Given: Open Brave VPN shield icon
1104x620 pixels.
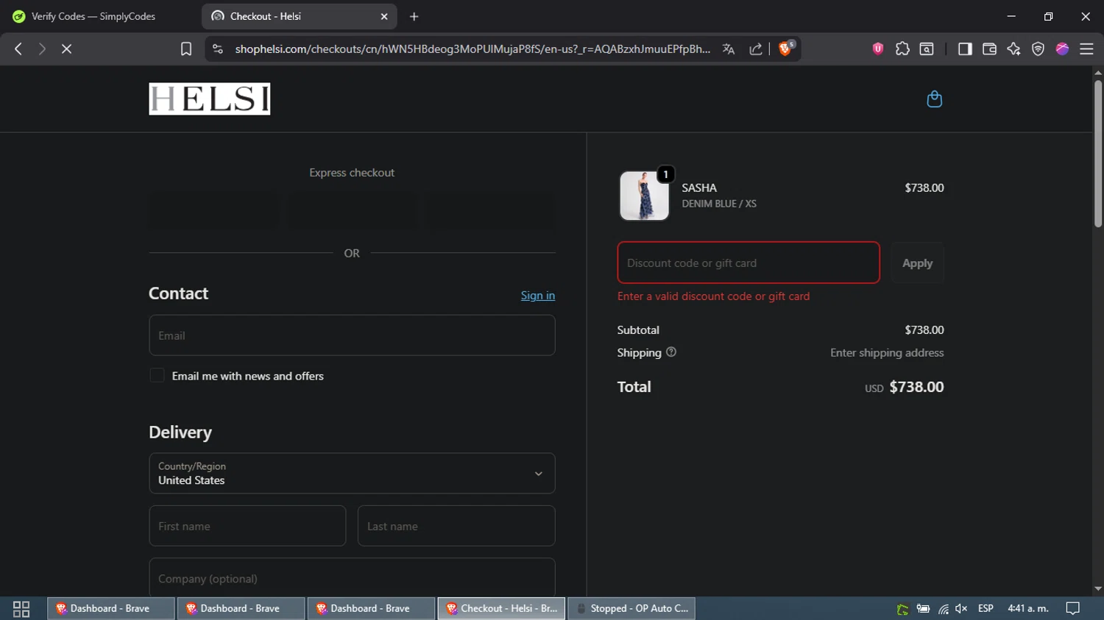Looking at the screenshot, I should point(1038,49).
